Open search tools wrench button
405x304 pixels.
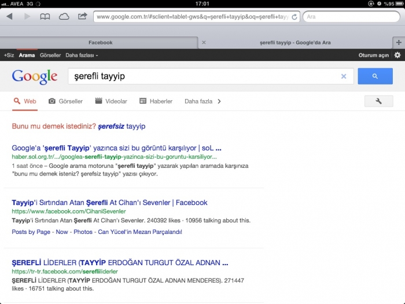pos(378,101)
